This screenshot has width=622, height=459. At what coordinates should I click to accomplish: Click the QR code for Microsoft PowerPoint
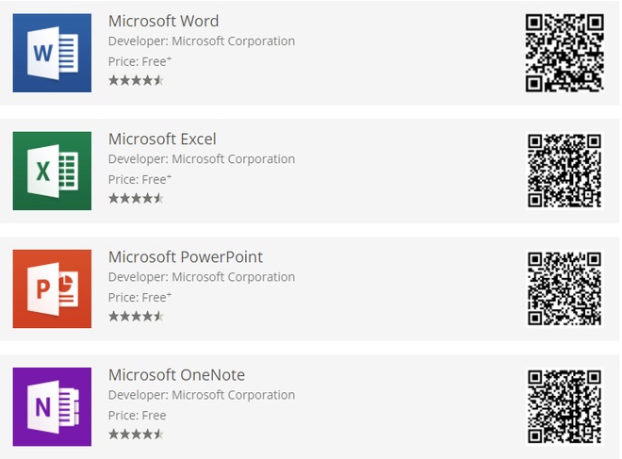pos(565,288)
